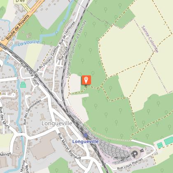The height and width of the screenshot is (173, 173).
Task: Click the green church building icon
Action: [x=23, y=84]
